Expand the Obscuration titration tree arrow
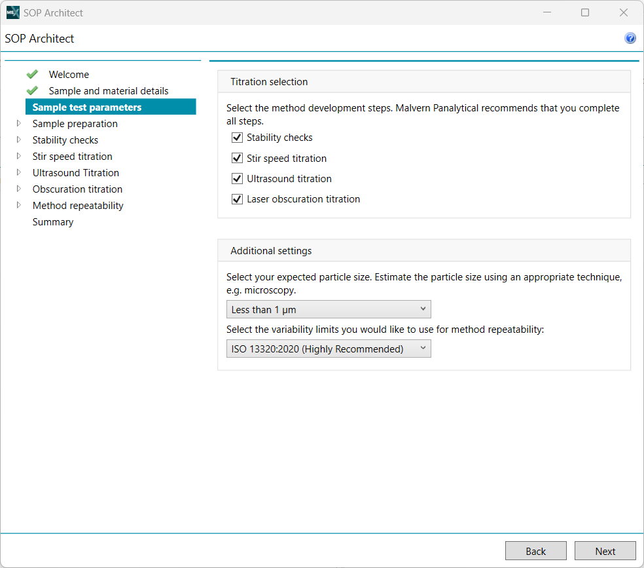Image resolution: width=644 pixels, height=568 pixels. pyautogui.click(x=19, y=189)
